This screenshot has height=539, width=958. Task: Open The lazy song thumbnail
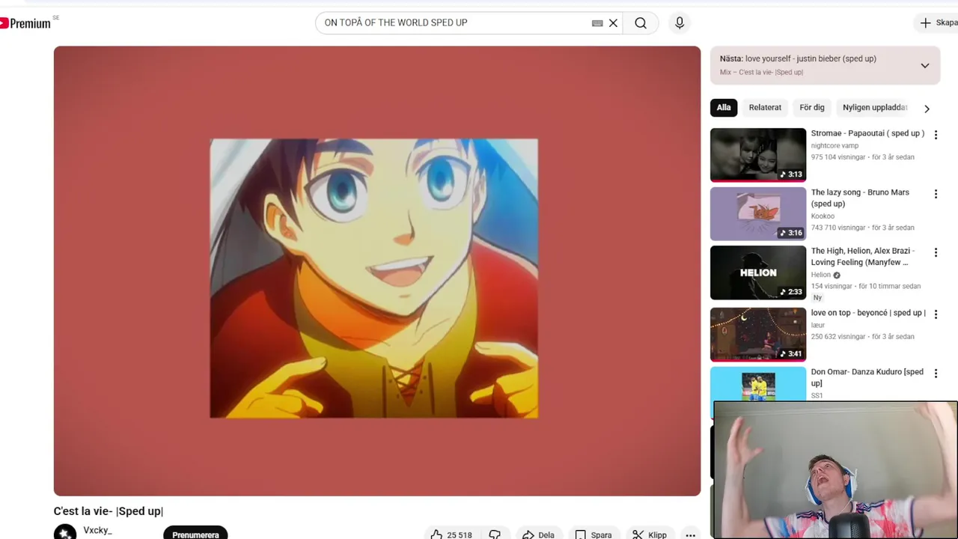point(758,214)
